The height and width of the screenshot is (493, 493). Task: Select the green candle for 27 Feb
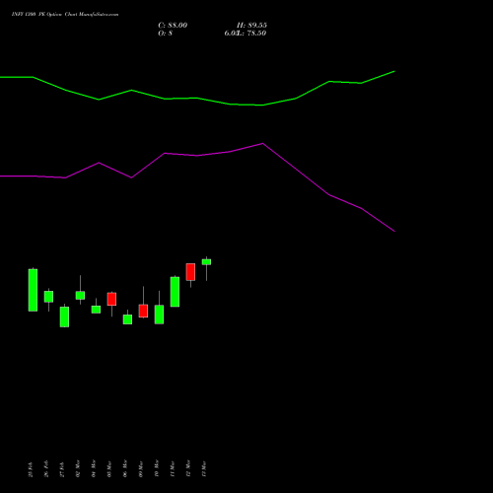pos(64,317)
